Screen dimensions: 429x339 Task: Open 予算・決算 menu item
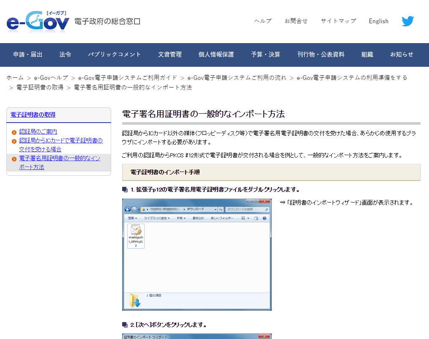tap(265, 55)
